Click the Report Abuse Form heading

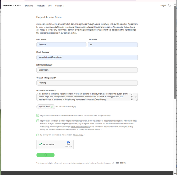49,17
